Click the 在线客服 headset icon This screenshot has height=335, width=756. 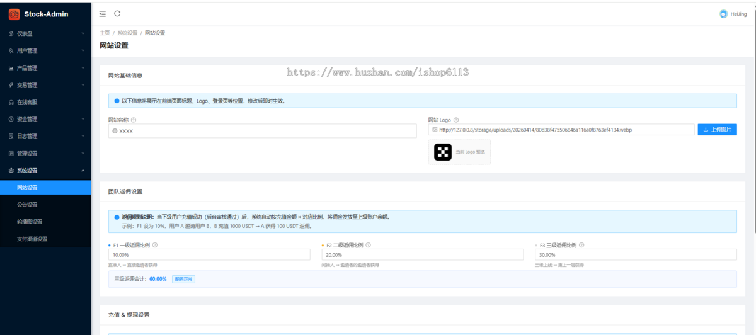11,102
